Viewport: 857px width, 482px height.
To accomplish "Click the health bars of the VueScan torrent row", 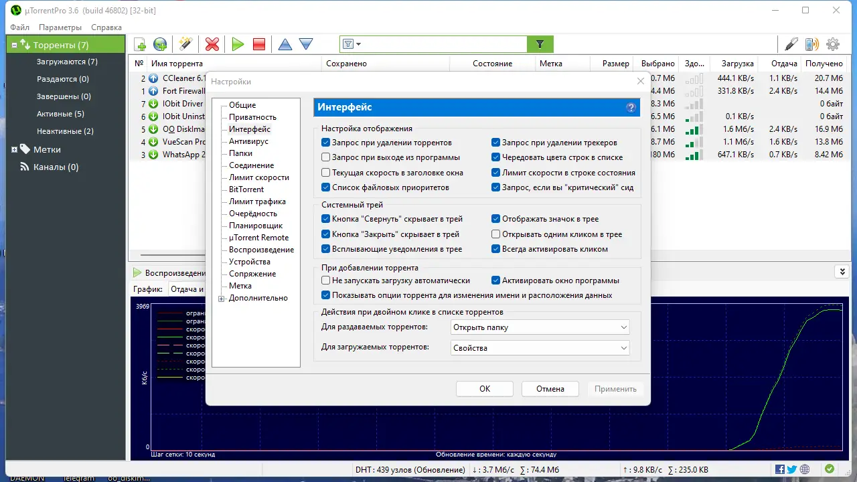I will pos(694,142).
